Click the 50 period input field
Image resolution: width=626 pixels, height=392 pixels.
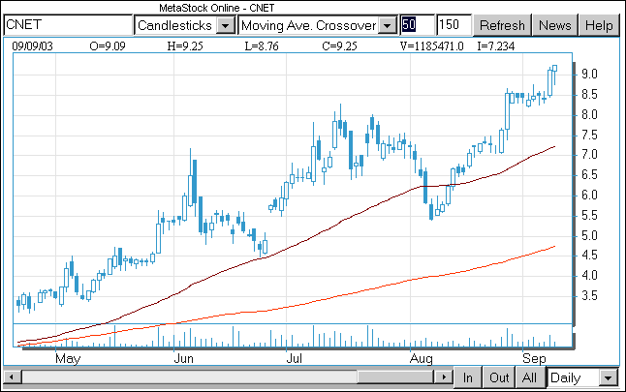(418, 25)
